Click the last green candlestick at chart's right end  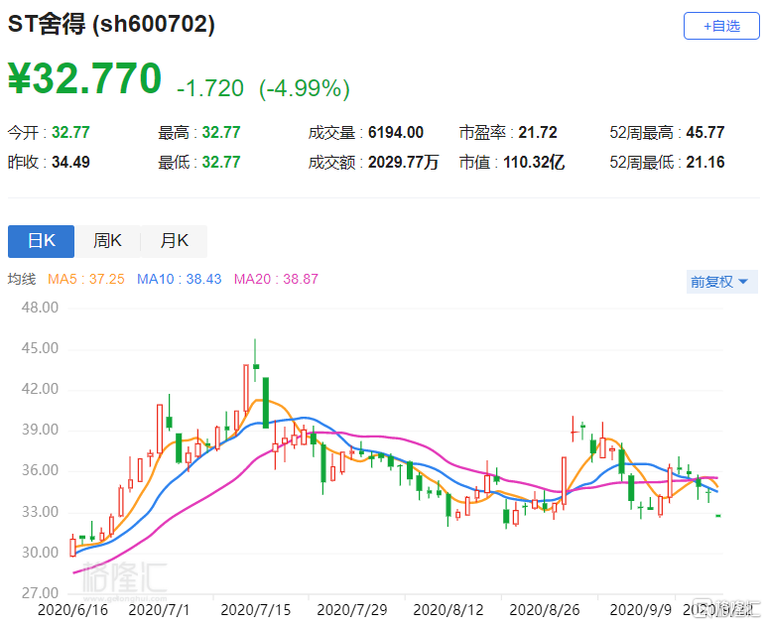click(x=718, y=516)
